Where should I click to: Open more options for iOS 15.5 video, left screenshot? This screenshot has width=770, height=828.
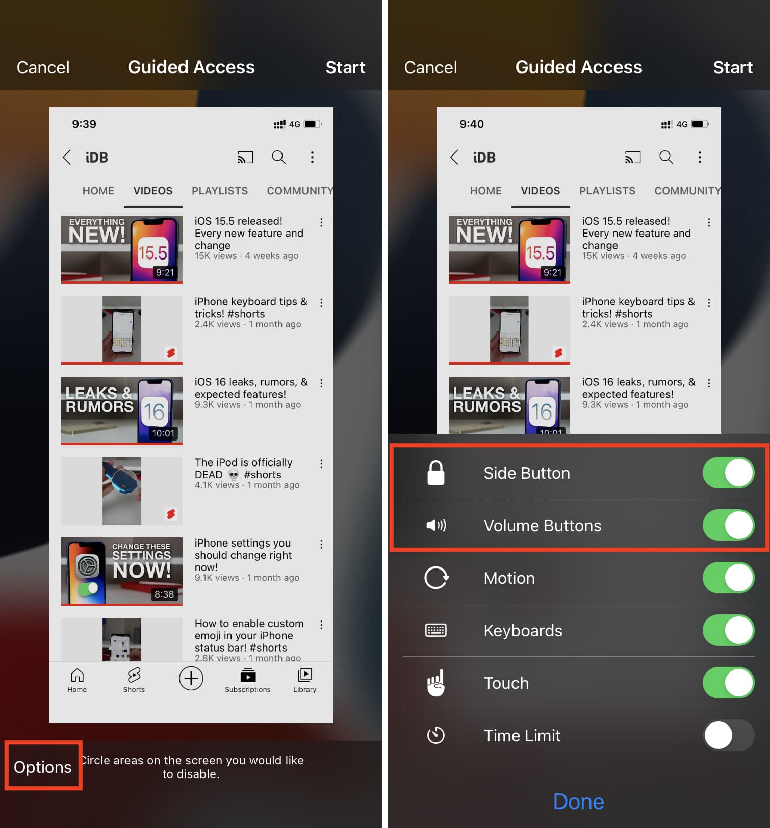(321, 222)
